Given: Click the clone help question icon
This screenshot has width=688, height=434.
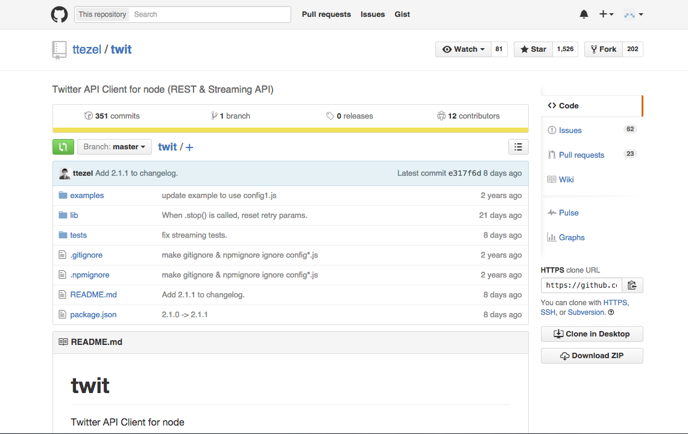Looking at the screenshot, I should pos(611,312).
